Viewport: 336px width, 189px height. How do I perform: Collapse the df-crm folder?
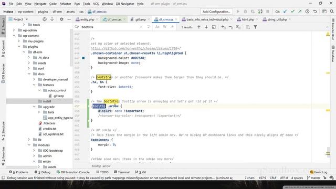[24, 52]
